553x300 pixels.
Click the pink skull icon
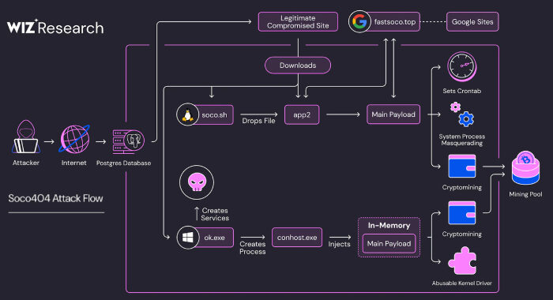point(197,182)
